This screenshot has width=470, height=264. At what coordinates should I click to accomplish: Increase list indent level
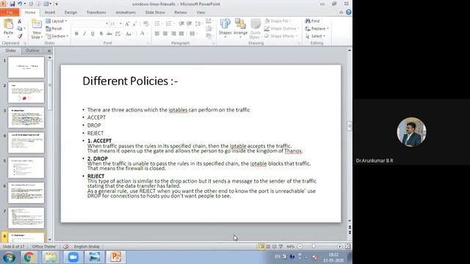coord(189,23)
